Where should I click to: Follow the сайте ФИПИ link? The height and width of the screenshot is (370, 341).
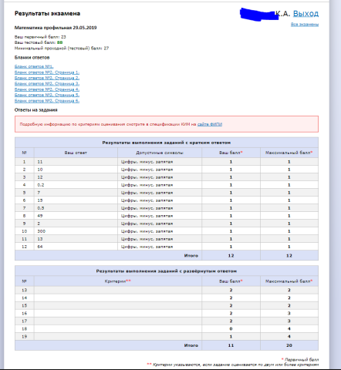point(210,124)
